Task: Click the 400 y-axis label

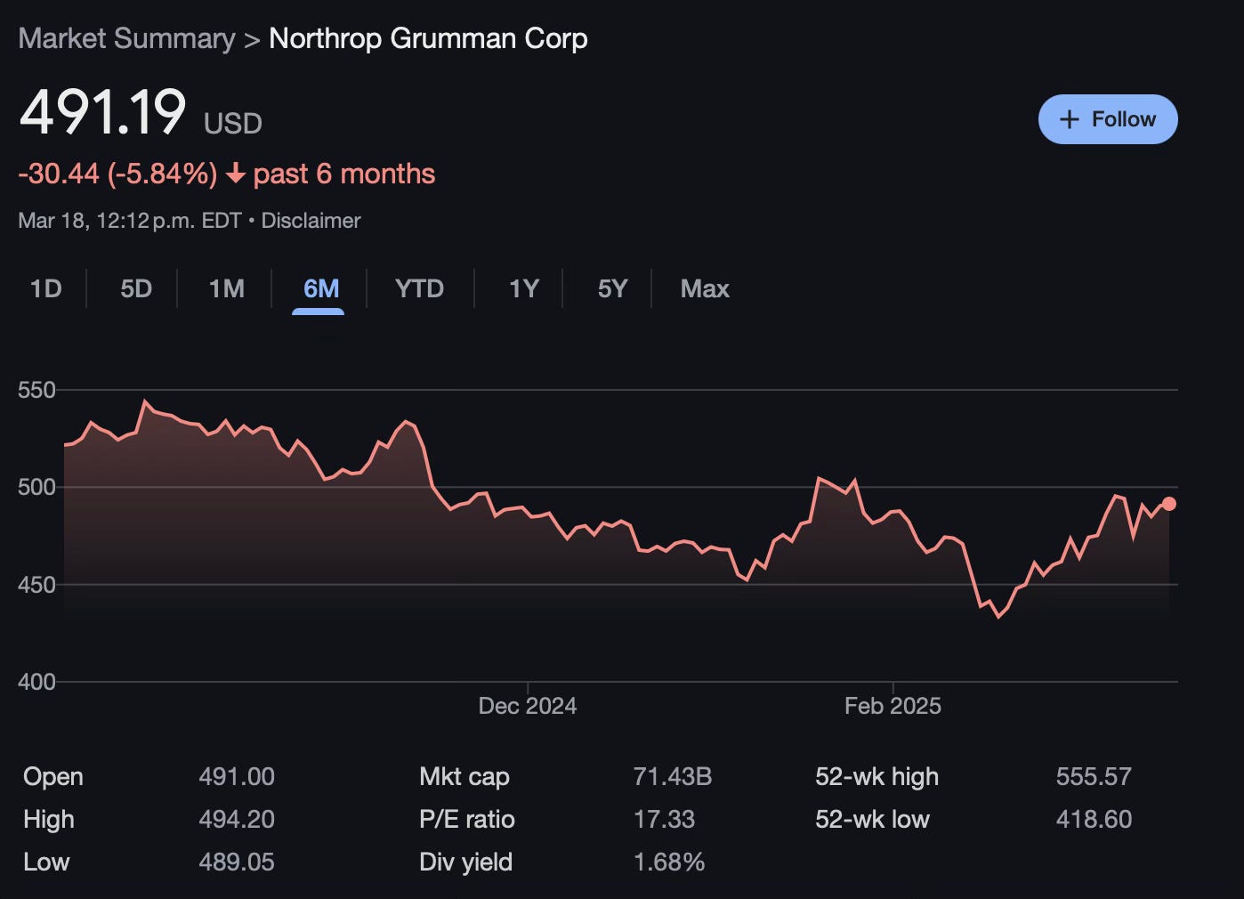Action: point(36,682)
